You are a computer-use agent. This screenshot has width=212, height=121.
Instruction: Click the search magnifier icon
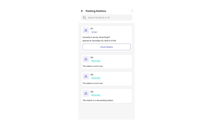(x=85, y=18)
